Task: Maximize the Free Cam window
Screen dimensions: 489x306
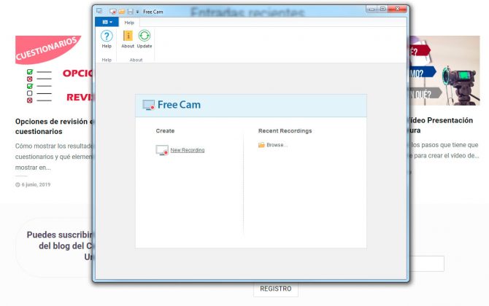Action: tap(382, 9)
